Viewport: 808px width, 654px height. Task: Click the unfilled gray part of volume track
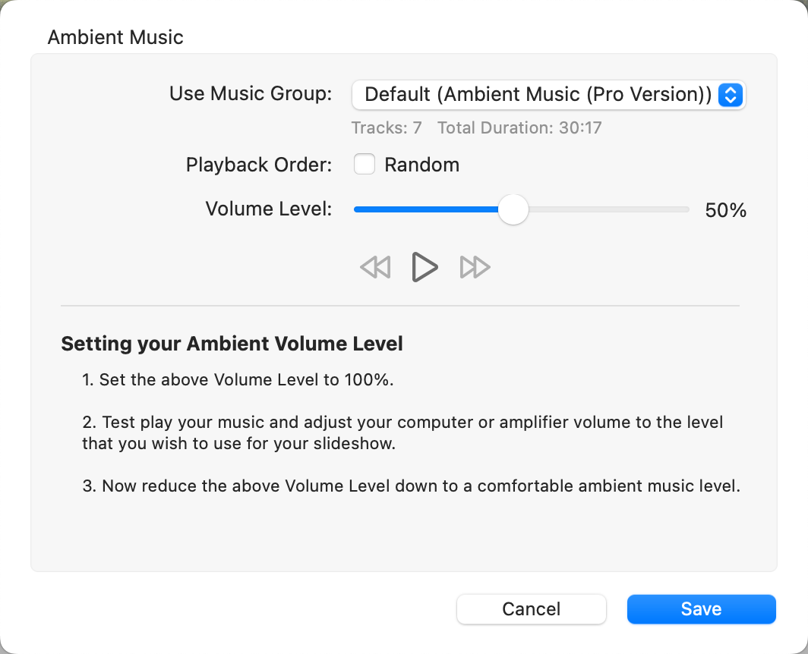pos(608,209)
